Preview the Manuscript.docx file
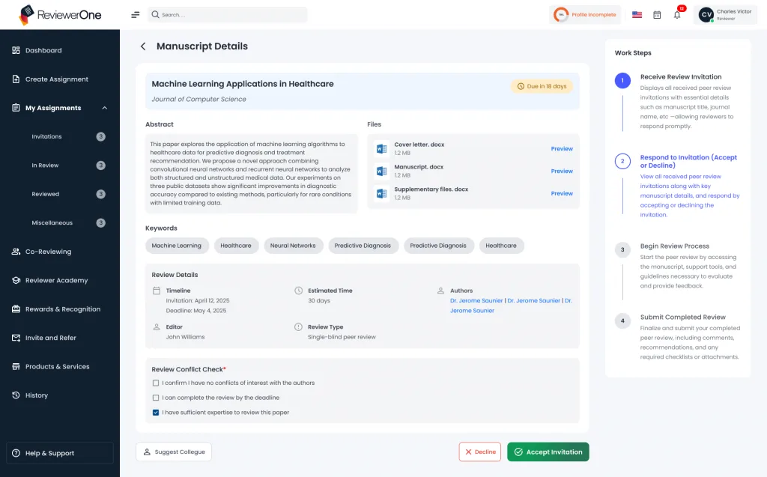767x477 pixels. 562,171
